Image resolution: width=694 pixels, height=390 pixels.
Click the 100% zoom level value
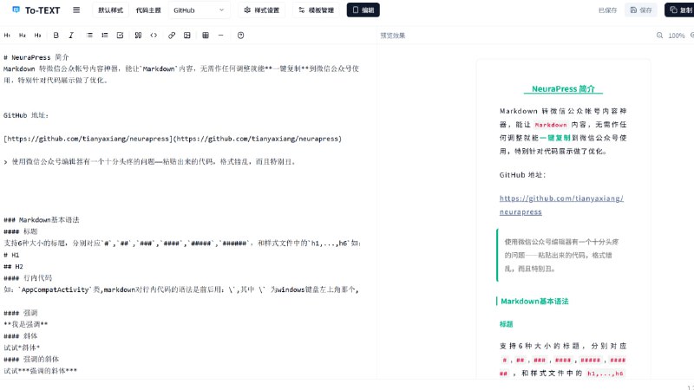coord(677,36)
